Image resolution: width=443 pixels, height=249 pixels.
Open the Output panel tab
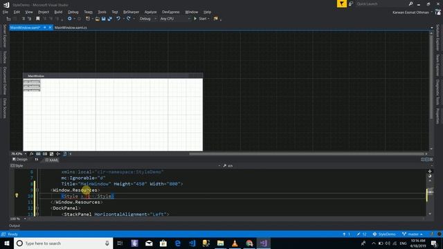[15, 225]
